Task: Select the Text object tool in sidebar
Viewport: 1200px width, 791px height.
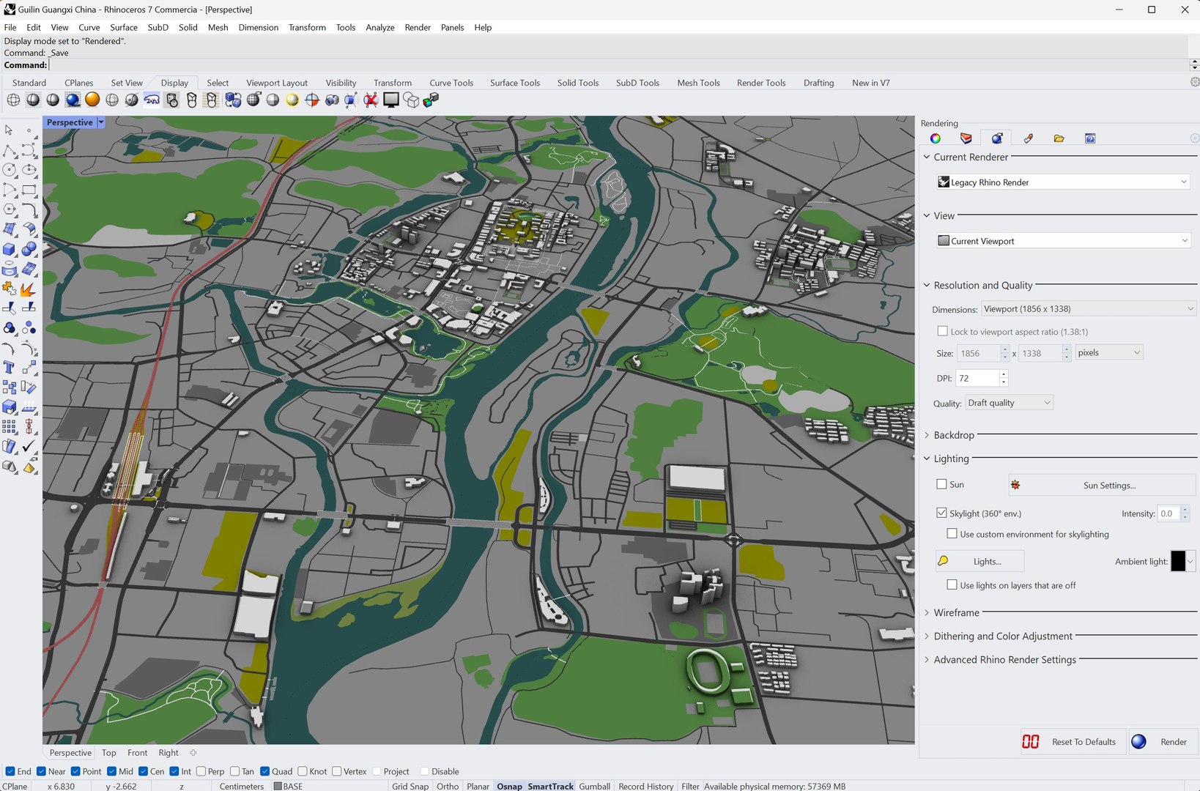Action: [x=9, y=368]
